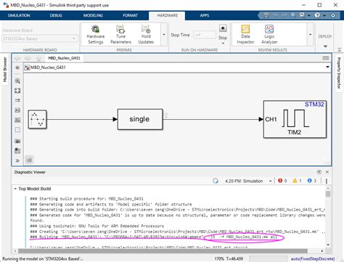The image size is (344, 262).
Task: Open the model path breadcrumb dropdown
Action: pyautogui.click(x=327, y=67)
